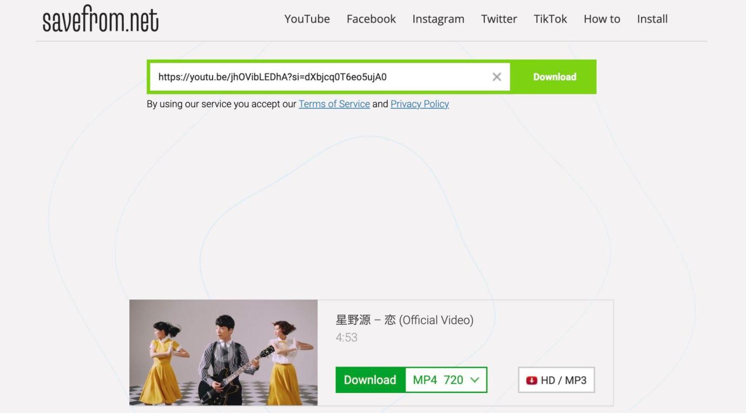Click the video title 星野源 – 恋 (Official Video)
This screenshot has height=413, width=746.
point(405,320)
